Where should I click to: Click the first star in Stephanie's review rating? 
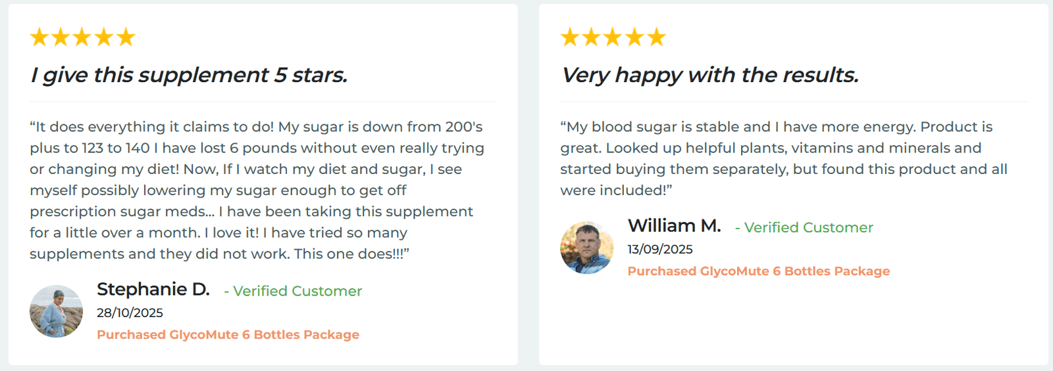pyautogui.click(x=39, y=37)
